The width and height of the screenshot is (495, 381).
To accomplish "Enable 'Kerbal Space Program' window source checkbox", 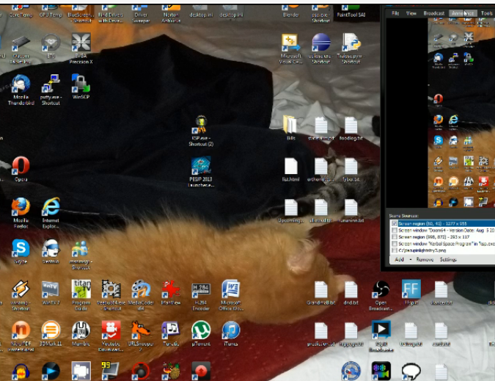I will [x=395, y=244].
